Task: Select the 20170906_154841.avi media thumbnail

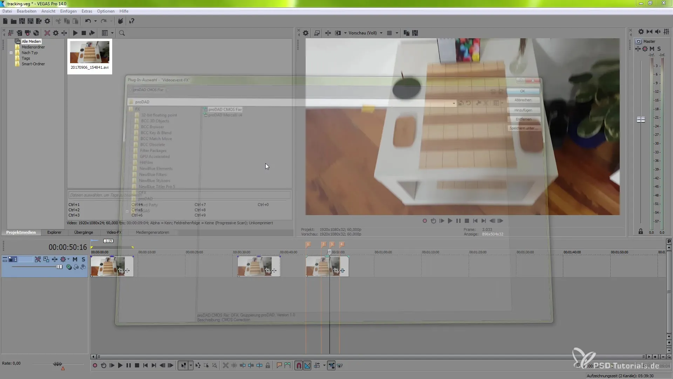Action: point(90,56)
